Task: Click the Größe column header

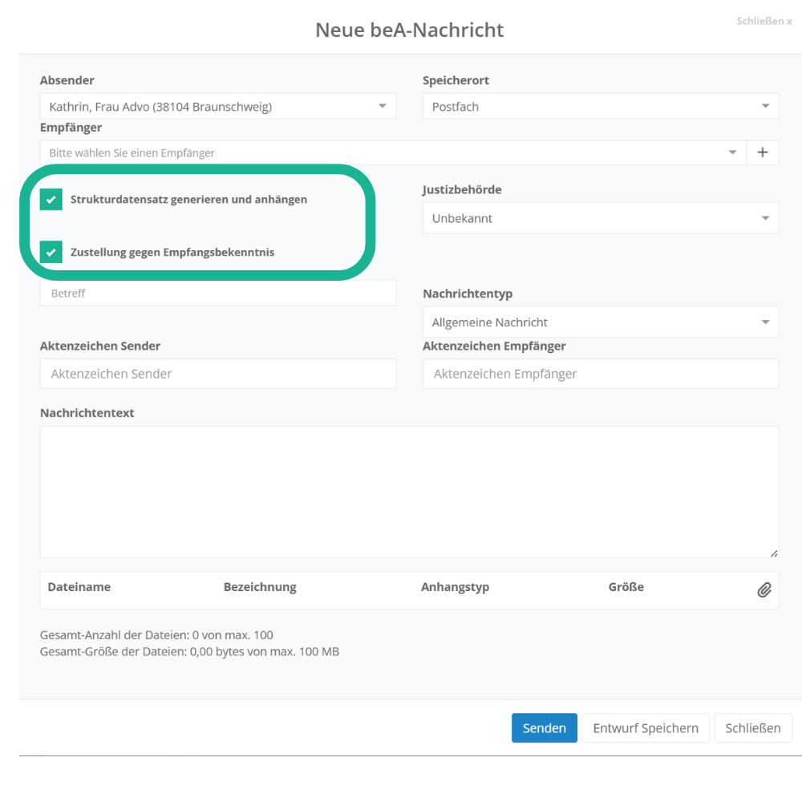Action: tap(626, 587)
